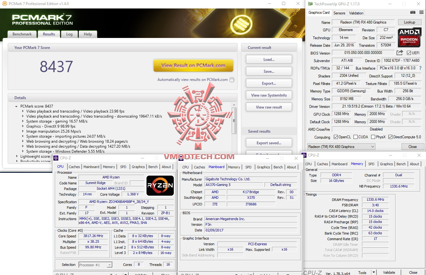Enable automatic result viewing on PCMark.com
This screenshot has width=426, height=275.
pyautogui.click(x=232, y=80)
